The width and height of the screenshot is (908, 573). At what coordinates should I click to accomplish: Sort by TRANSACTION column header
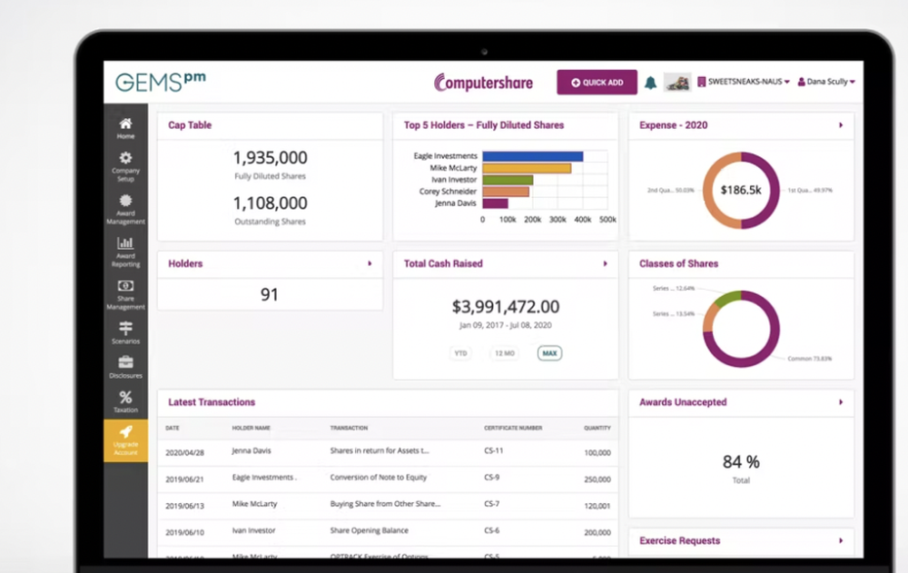pyautogui.click(x=349, y=428)
